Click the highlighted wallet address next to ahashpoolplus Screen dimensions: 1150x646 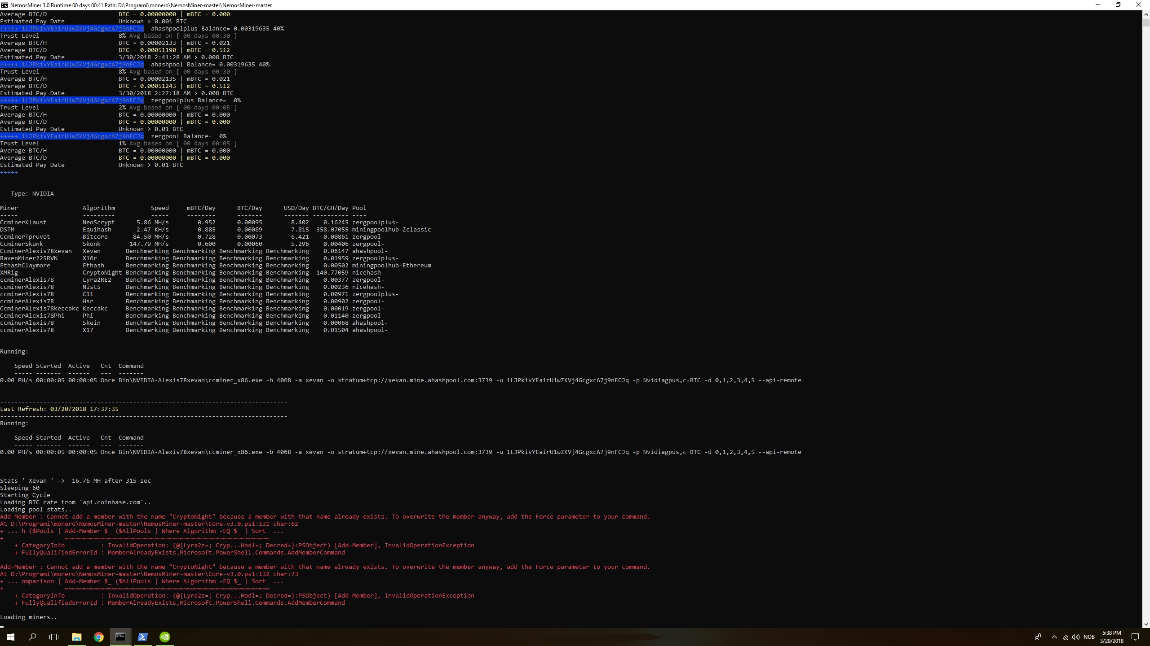tap(72, 28)
